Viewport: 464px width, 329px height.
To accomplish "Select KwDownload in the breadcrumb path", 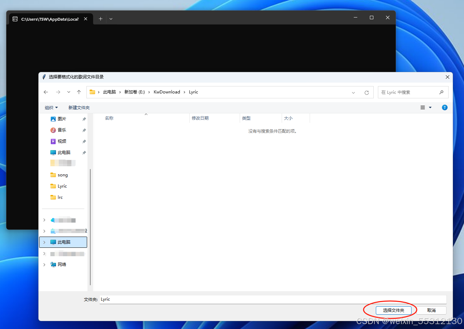I will (167, 92).
